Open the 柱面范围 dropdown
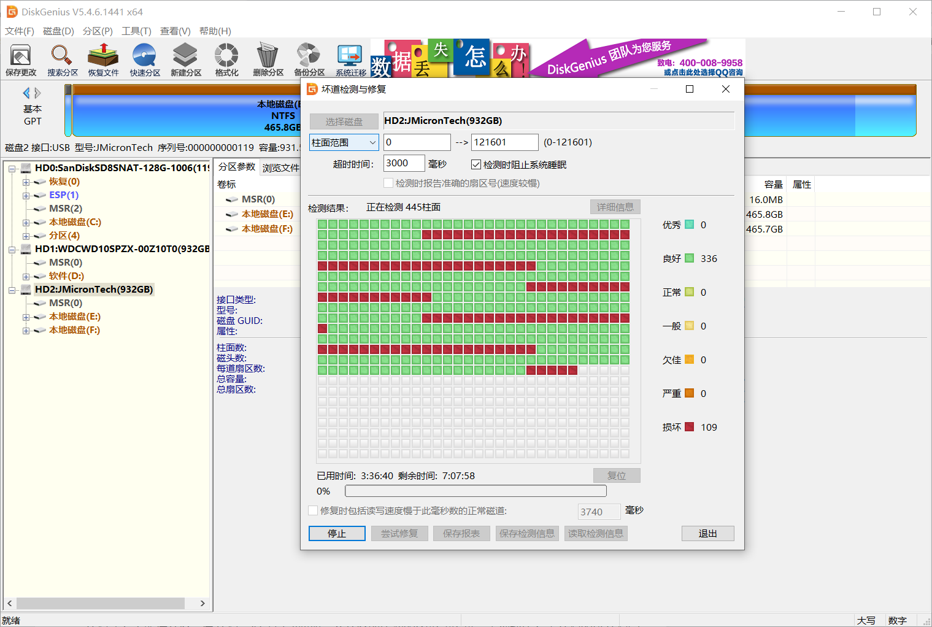Viewport: 932px width, 627px height. [x=344, y=142]
